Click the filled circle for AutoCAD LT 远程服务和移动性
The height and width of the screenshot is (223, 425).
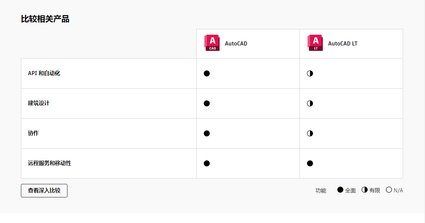click(310, 163)
